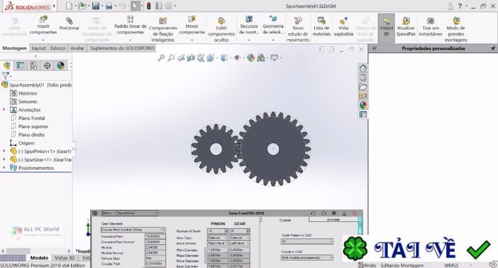Image resolution: width=498 pixels, height=268 pixels.
Task: Click the File Properties list icon
Action: [x=159, y=6]
